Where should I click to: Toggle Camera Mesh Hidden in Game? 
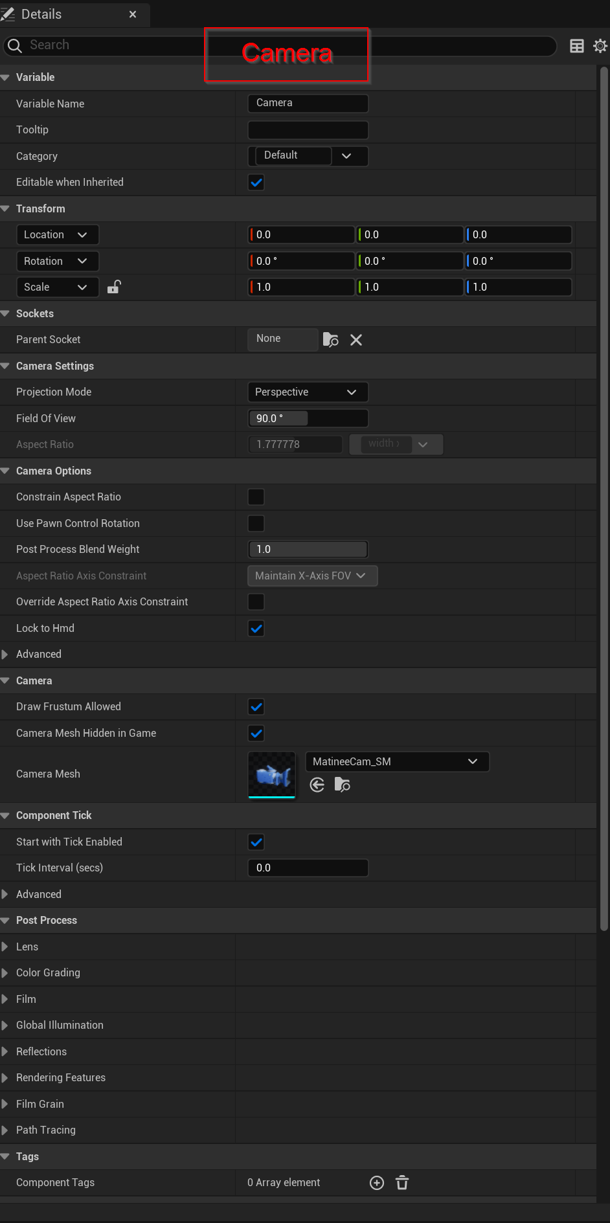(256, 734)
